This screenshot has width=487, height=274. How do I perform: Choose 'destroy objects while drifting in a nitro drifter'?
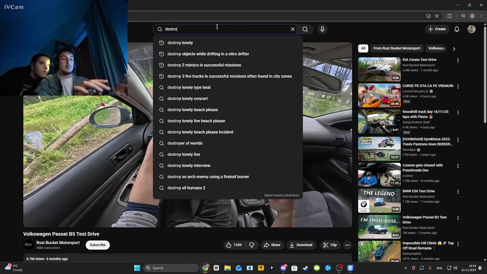228,54
